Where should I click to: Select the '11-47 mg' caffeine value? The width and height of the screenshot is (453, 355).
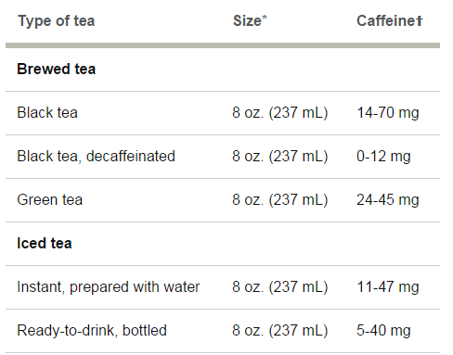coord(388,287)
